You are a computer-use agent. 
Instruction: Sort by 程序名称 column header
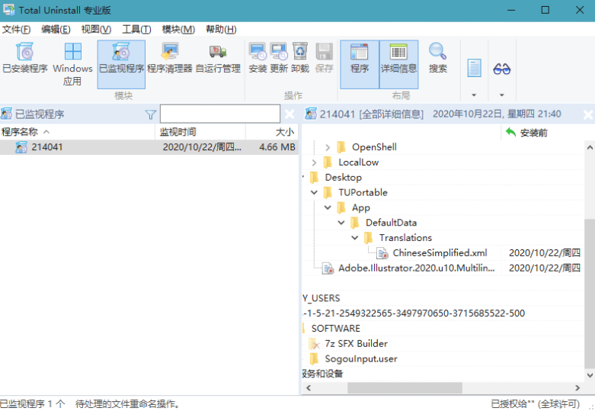[78, 132]
